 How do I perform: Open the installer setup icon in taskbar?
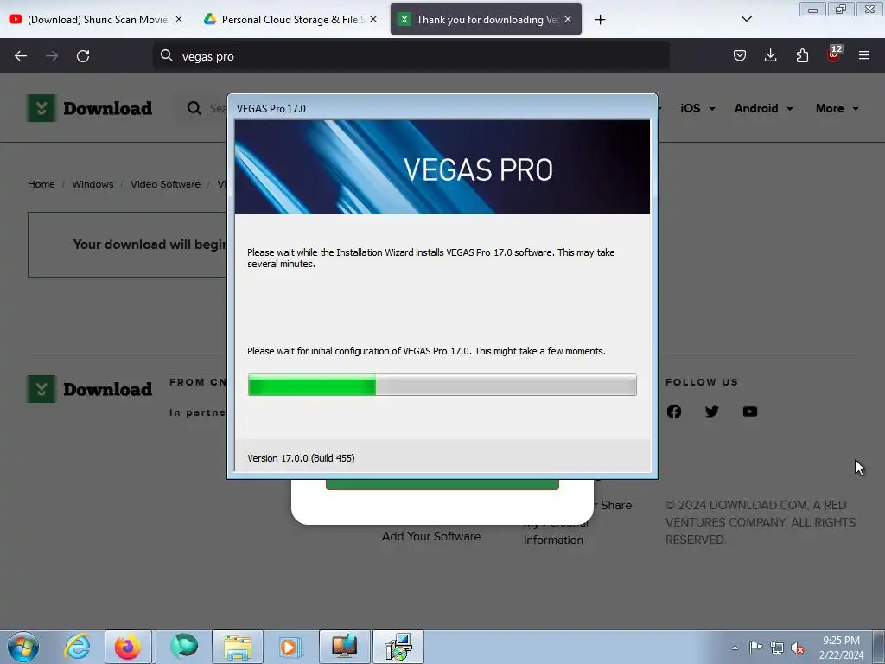coord(398,647)
